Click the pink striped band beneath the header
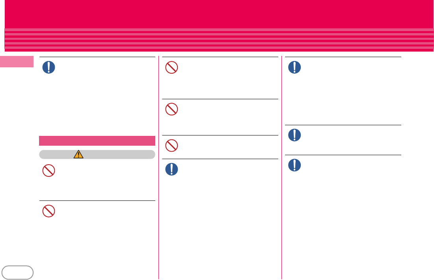The image size is (434, 280). pos(219,39)
